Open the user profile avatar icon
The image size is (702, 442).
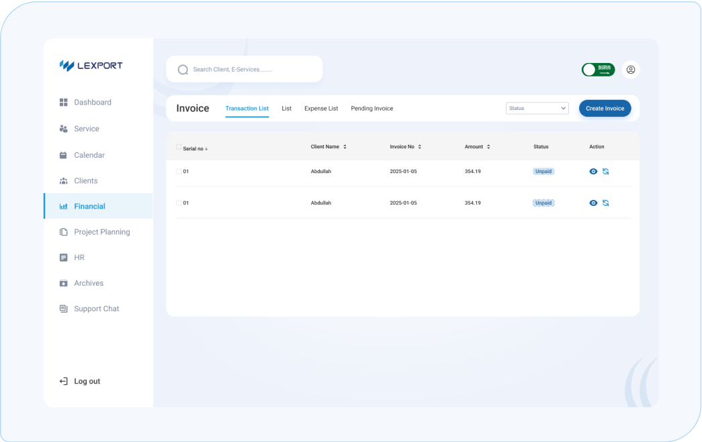(630, 69)
